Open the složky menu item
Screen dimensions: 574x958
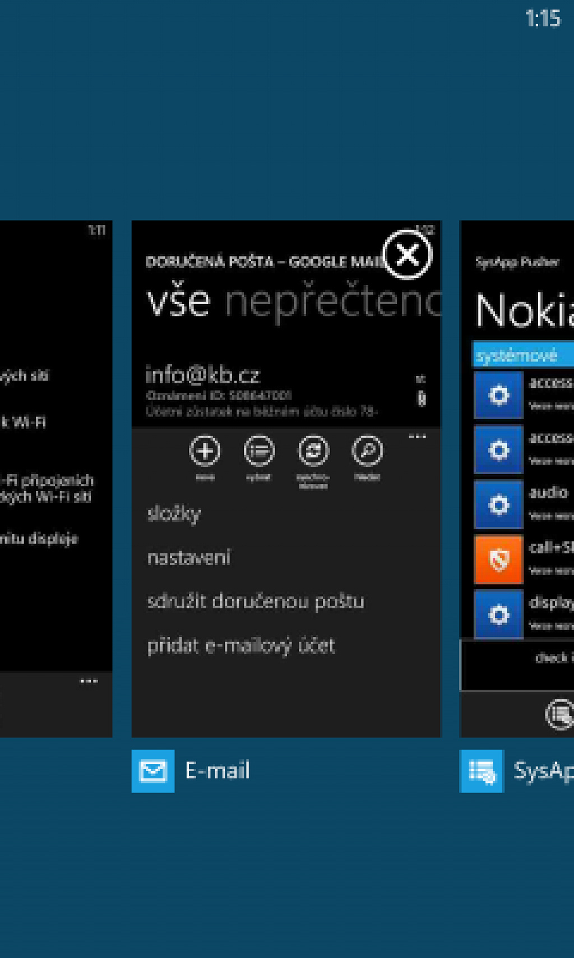174,514
